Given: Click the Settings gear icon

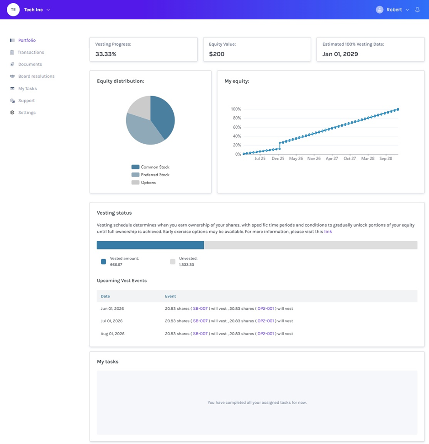Looking at the screenshot, I should pyautogui.click(x=12, y=113).
